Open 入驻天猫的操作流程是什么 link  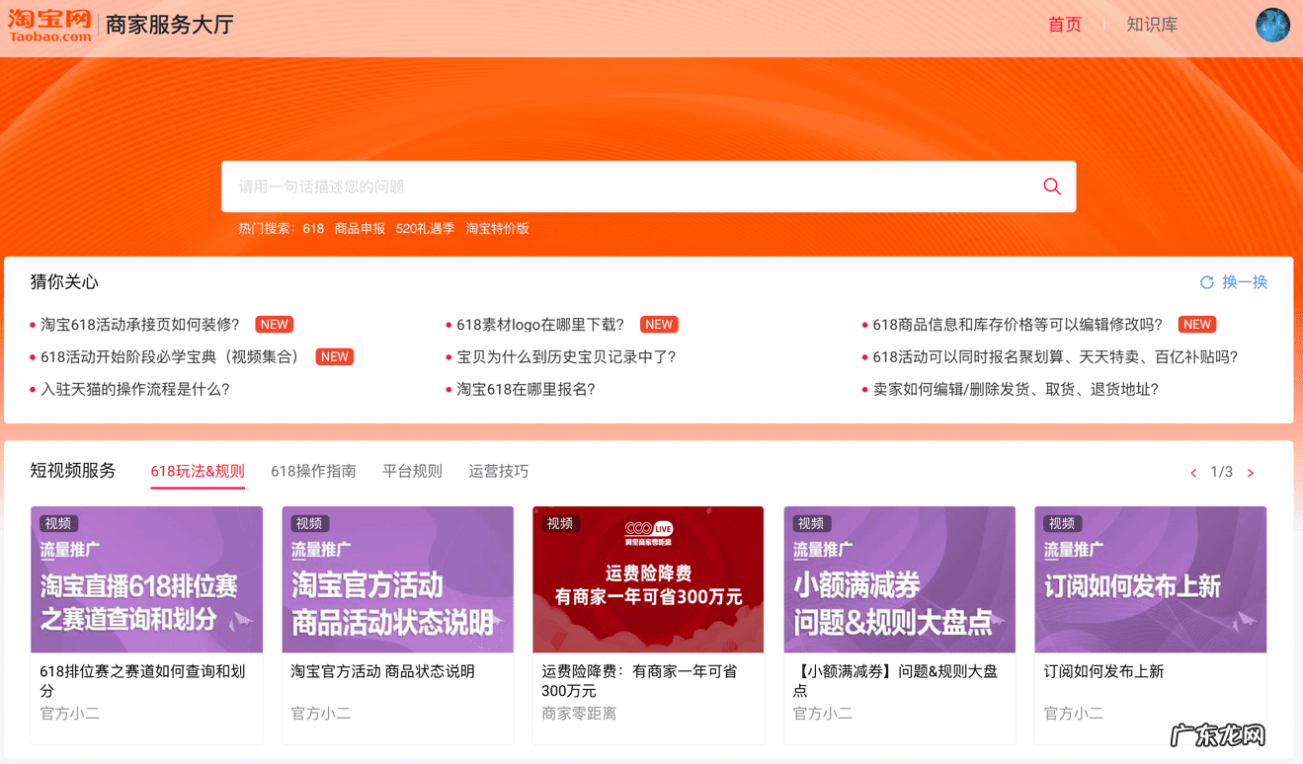[x=135, y=389]
